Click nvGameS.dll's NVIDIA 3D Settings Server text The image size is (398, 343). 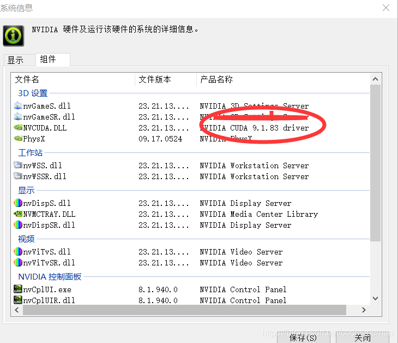click(x=254, y=106)
